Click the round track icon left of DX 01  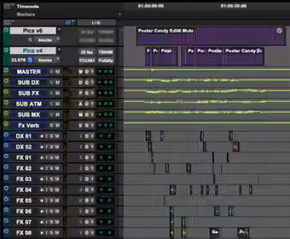6,135
